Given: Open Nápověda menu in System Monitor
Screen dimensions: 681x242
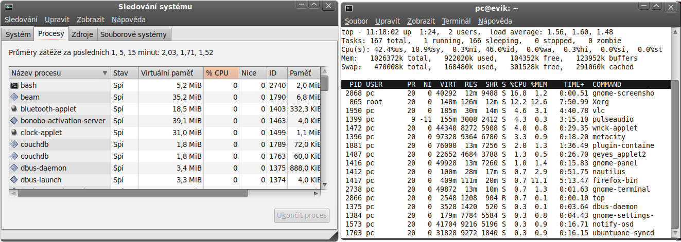Looking at the screenshot, I should click(129, 20).
